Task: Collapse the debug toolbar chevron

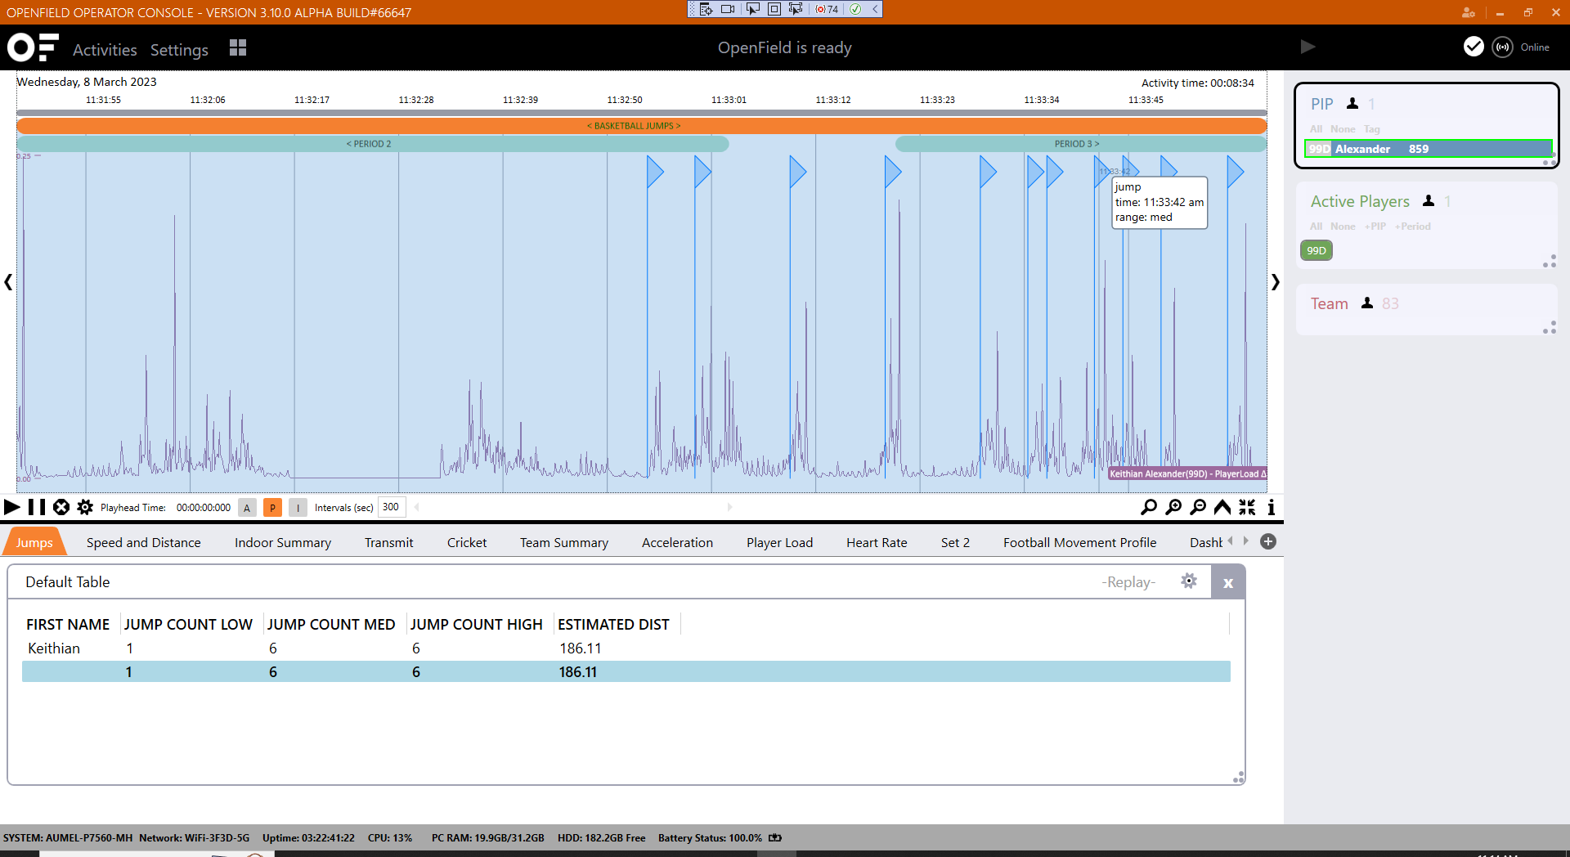Action: (x=875, y=9)
